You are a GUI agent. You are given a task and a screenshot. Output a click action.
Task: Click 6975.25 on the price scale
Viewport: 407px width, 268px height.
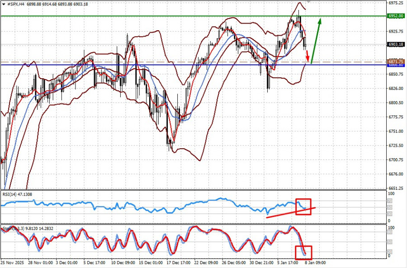[x=396, y=3]
